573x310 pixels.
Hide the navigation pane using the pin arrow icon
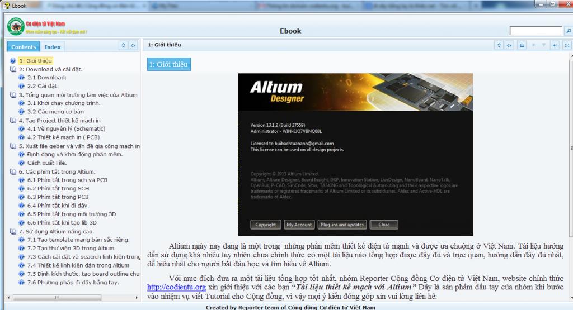click(x=555, y=45)
